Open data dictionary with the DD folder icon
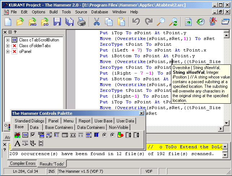Image resolution: width=232 pixels, height=176 pixels. coord(45,22)
